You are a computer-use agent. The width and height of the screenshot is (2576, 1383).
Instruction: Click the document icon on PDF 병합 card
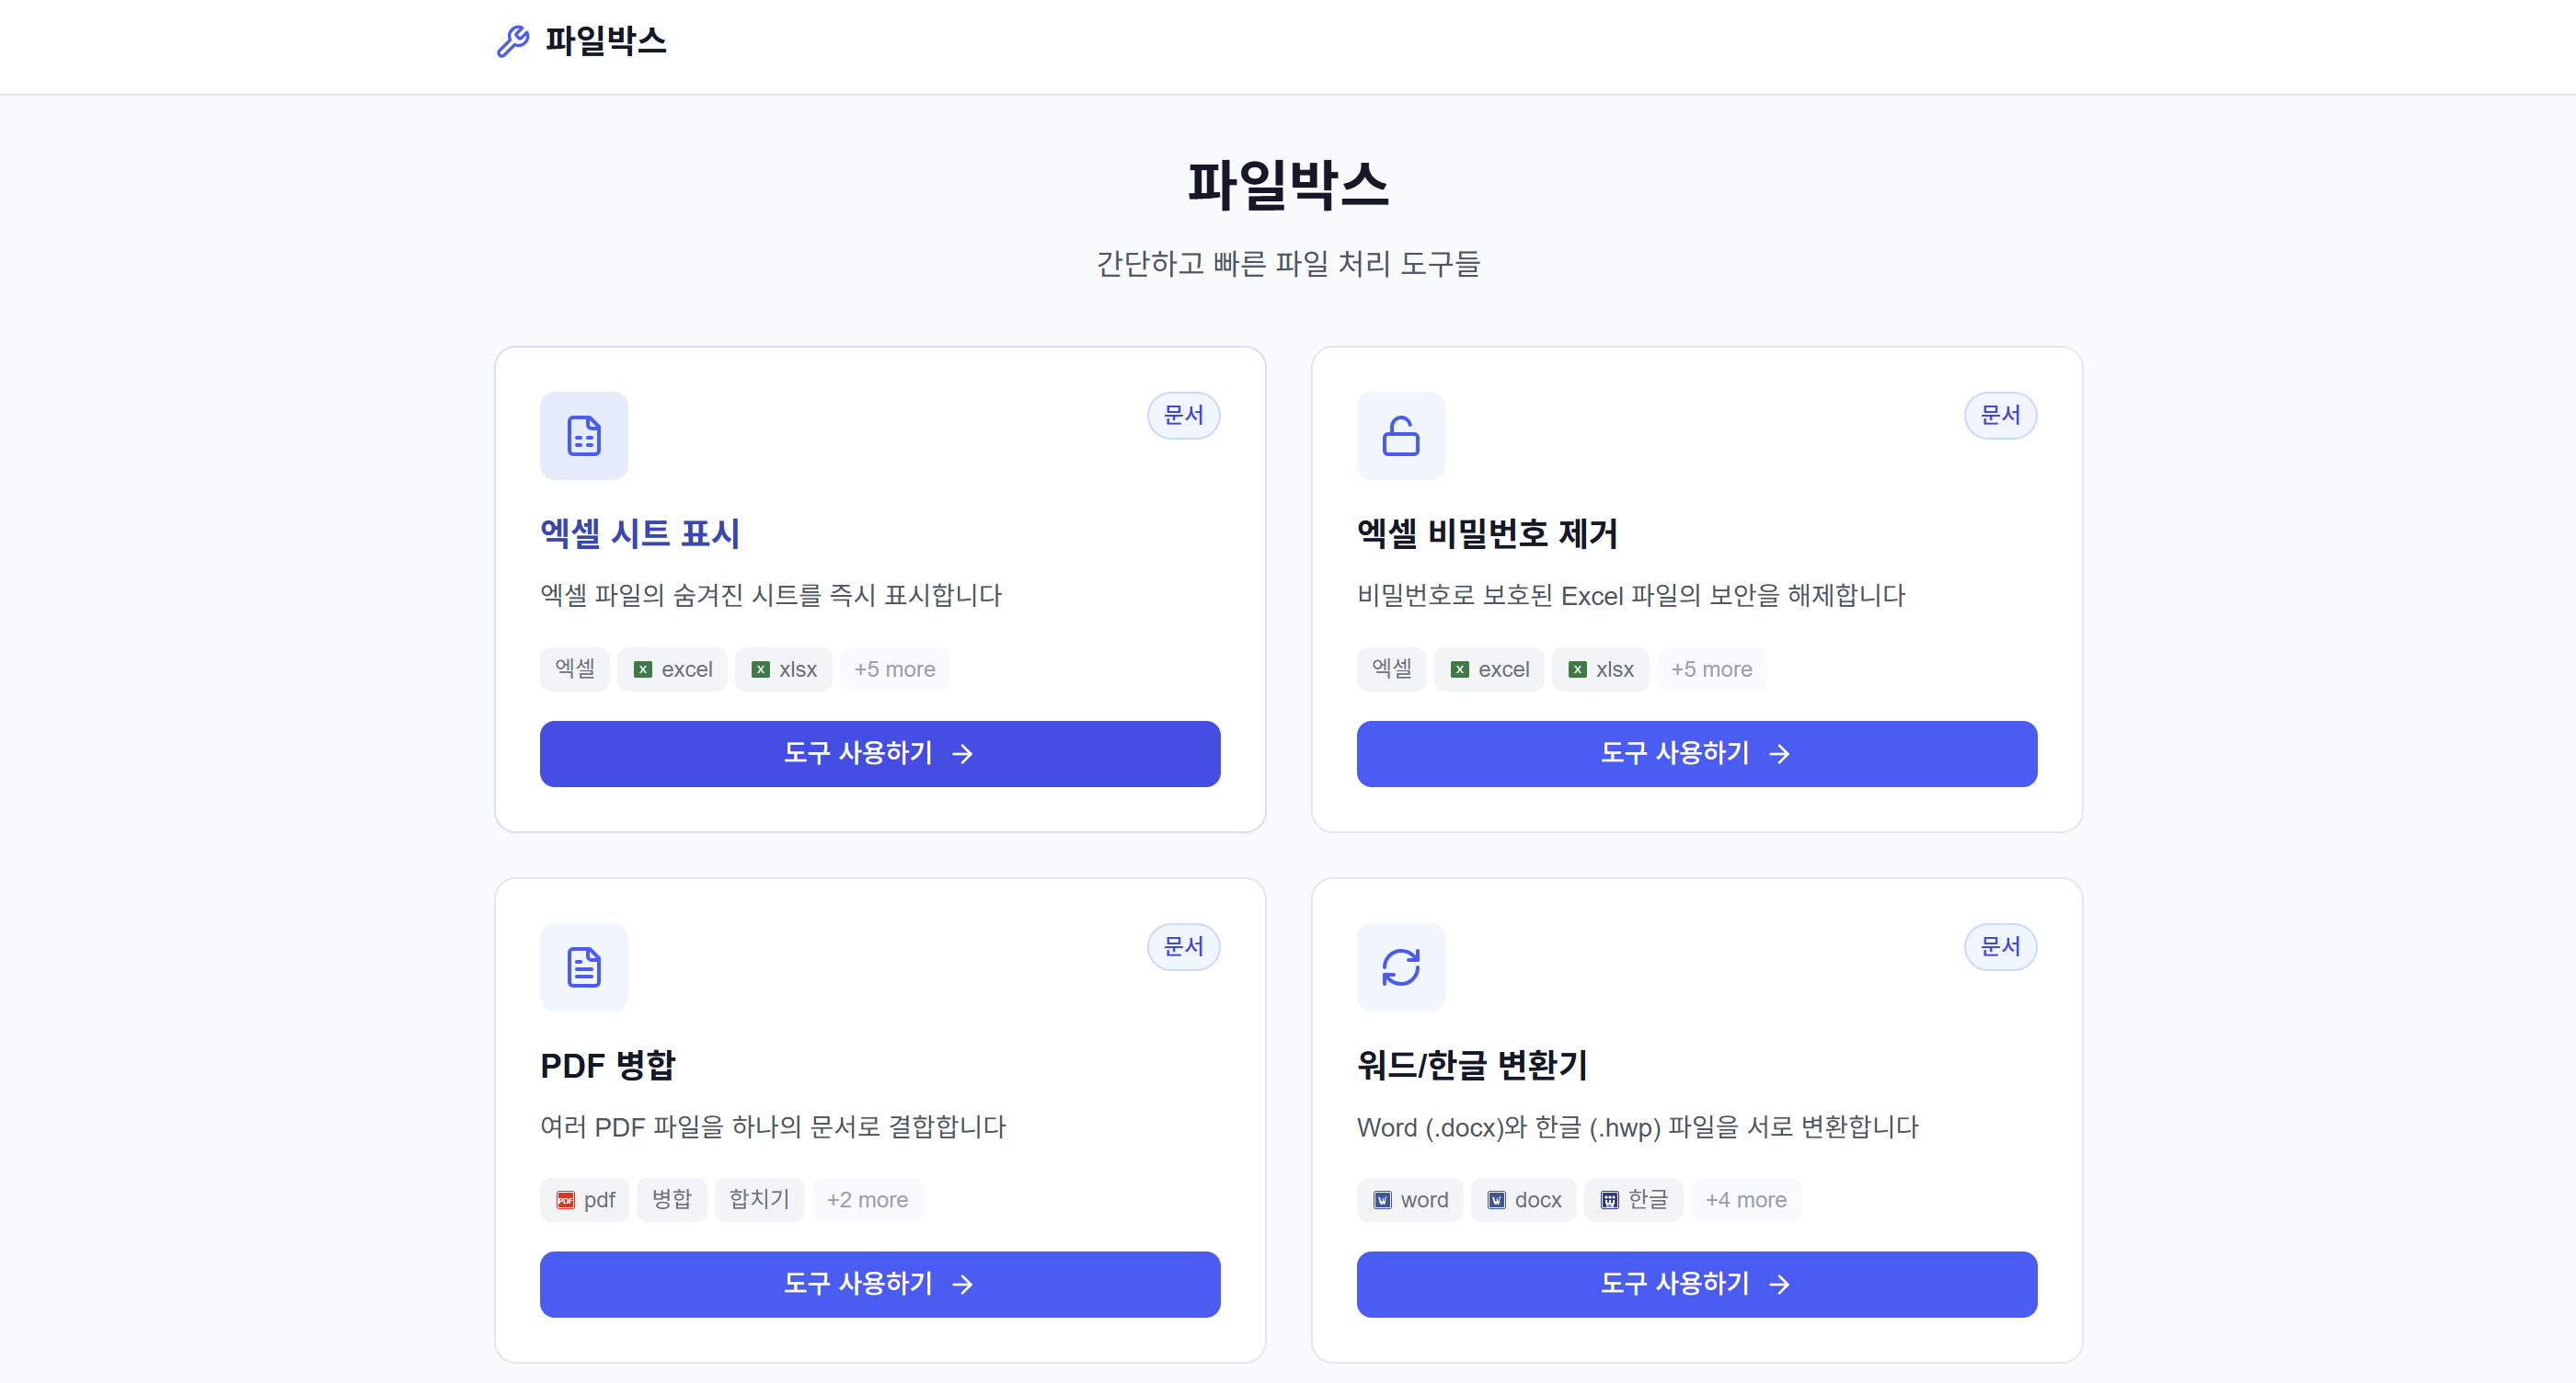click(584, 967)
